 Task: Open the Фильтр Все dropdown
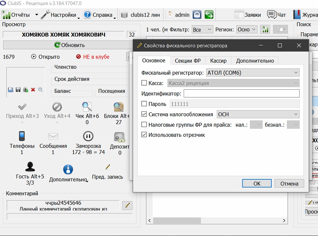pyautogui.click(x=202, y=30)
